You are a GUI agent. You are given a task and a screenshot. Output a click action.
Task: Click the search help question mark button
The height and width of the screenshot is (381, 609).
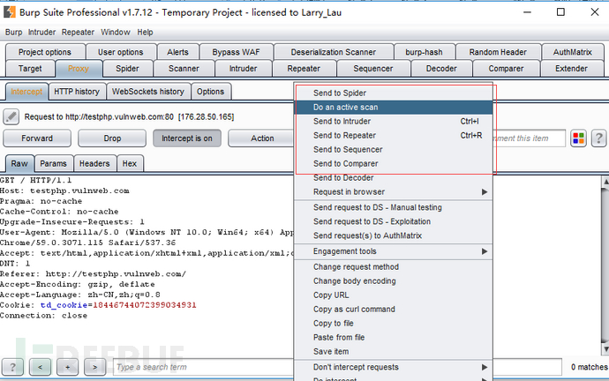point(12,367)
